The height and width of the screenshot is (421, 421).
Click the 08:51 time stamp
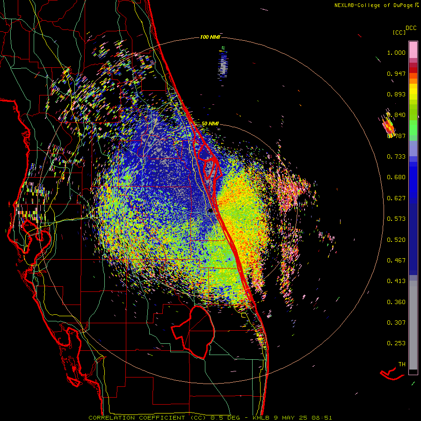(x=322, y=418)
